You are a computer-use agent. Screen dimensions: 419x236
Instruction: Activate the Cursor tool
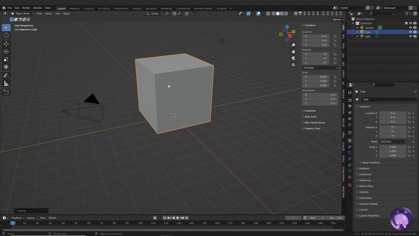click(6, 35)
